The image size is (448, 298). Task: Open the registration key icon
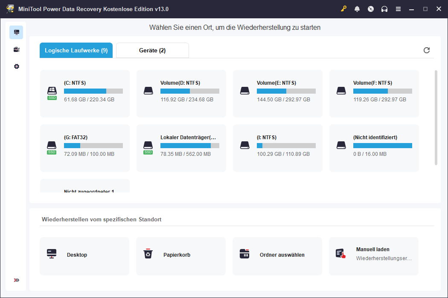pyautogui.click(x=343, y=9)
